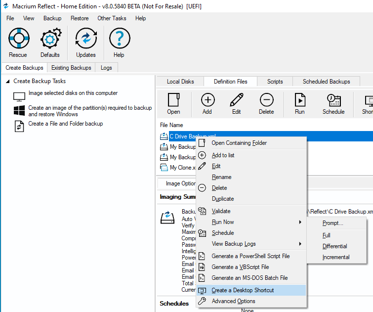This screenshot has width=373, height=312.
Task: Collapse the Create Backup Tasks section
Action: [x=8, y=82]
